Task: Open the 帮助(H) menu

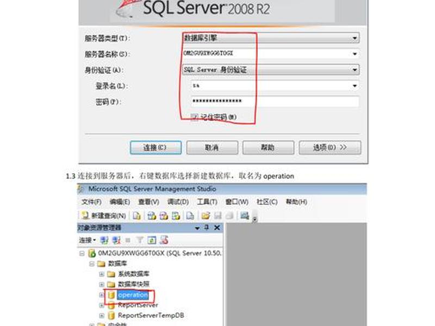Action: coord(296,202)
